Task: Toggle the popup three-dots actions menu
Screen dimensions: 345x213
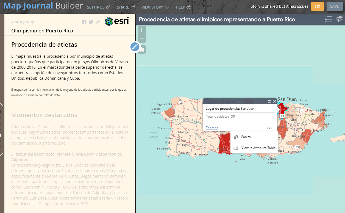Action: (x=269, y=128)
